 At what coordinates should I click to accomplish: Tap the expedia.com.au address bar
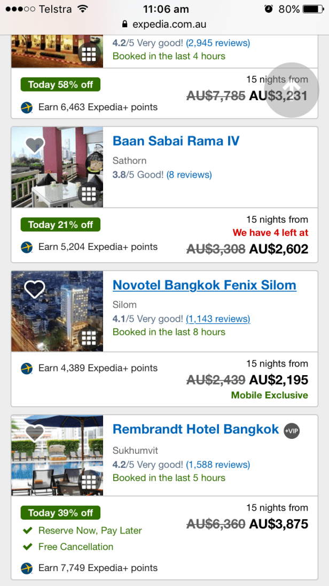[x=164, y=24]
